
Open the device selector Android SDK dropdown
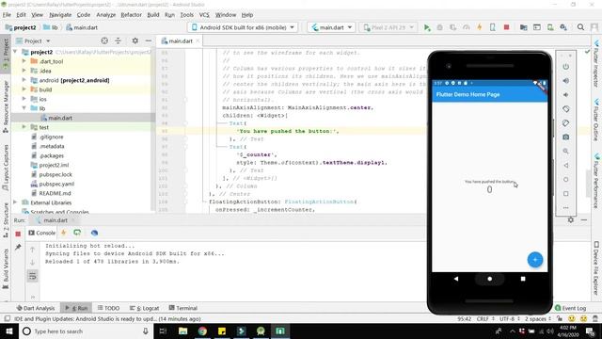click(243, 27)
